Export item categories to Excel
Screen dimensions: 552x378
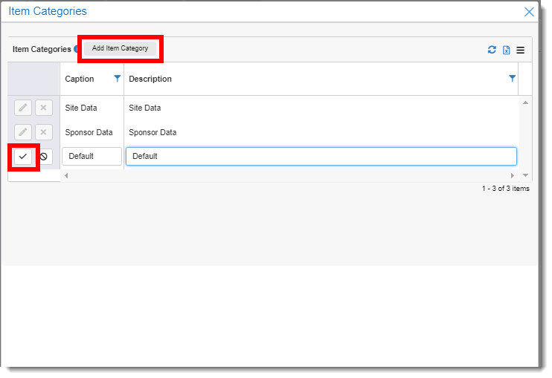coord(506,50)
